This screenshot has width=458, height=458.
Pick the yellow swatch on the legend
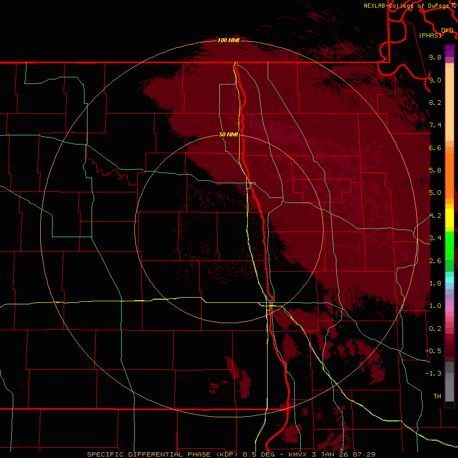[449, 218]
